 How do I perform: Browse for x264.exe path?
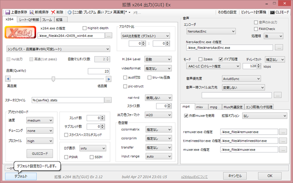point(109,36)
